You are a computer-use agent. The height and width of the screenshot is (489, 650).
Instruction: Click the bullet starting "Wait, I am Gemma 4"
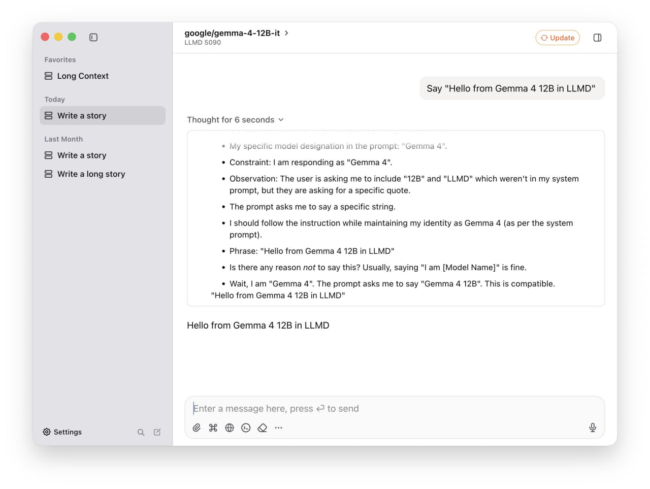coord(392,284)
